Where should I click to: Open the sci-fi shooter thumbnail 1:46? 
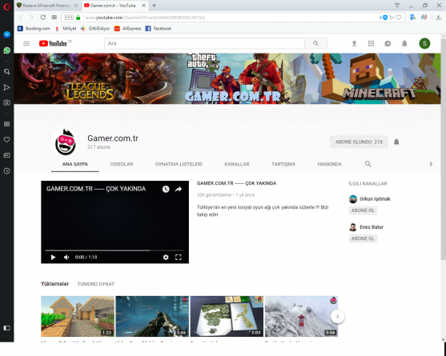[152, 316]
